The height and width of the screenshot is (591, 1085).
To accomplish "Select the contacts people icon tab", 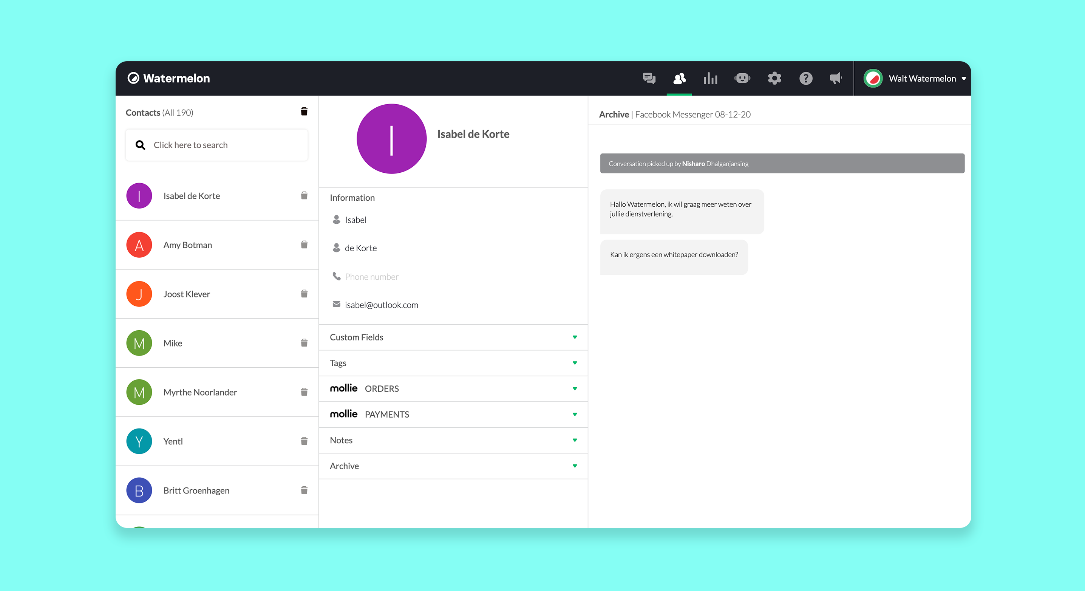I will (x=679, y=78).
